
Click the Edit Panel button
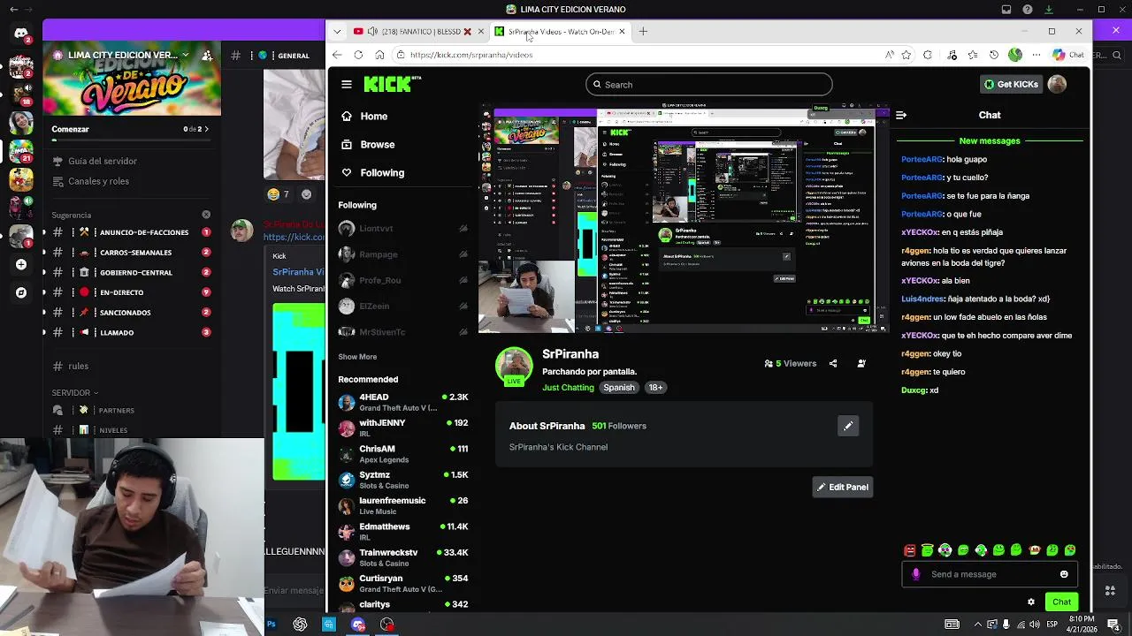(843, 487)
